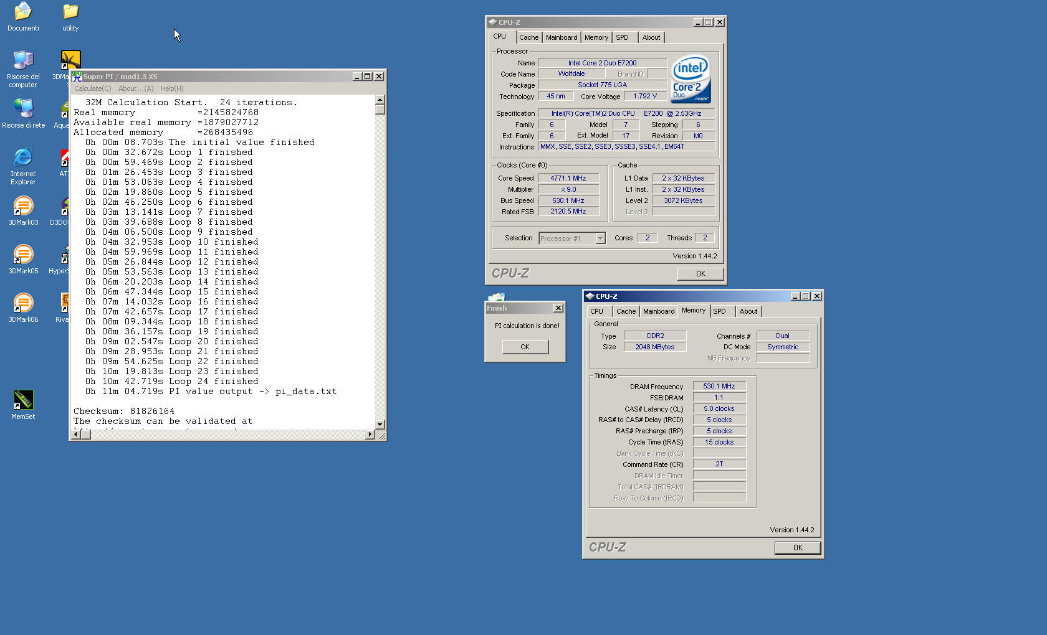Click OK in lower CPU-Z Memory window
Screen dimensions: 1047x635
point(798,548)
